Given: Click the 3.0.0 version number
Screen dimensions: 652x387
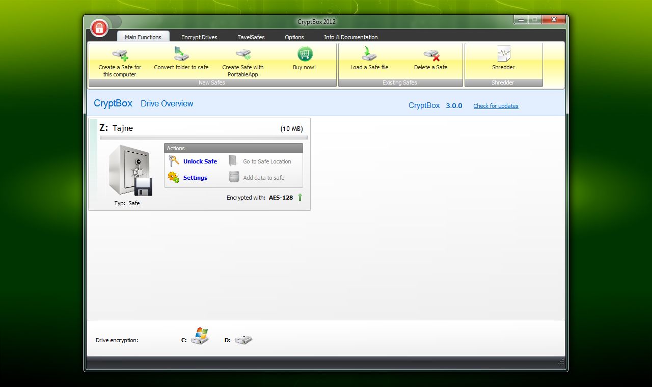Looking at the screenshot, I should coord(454,106).
